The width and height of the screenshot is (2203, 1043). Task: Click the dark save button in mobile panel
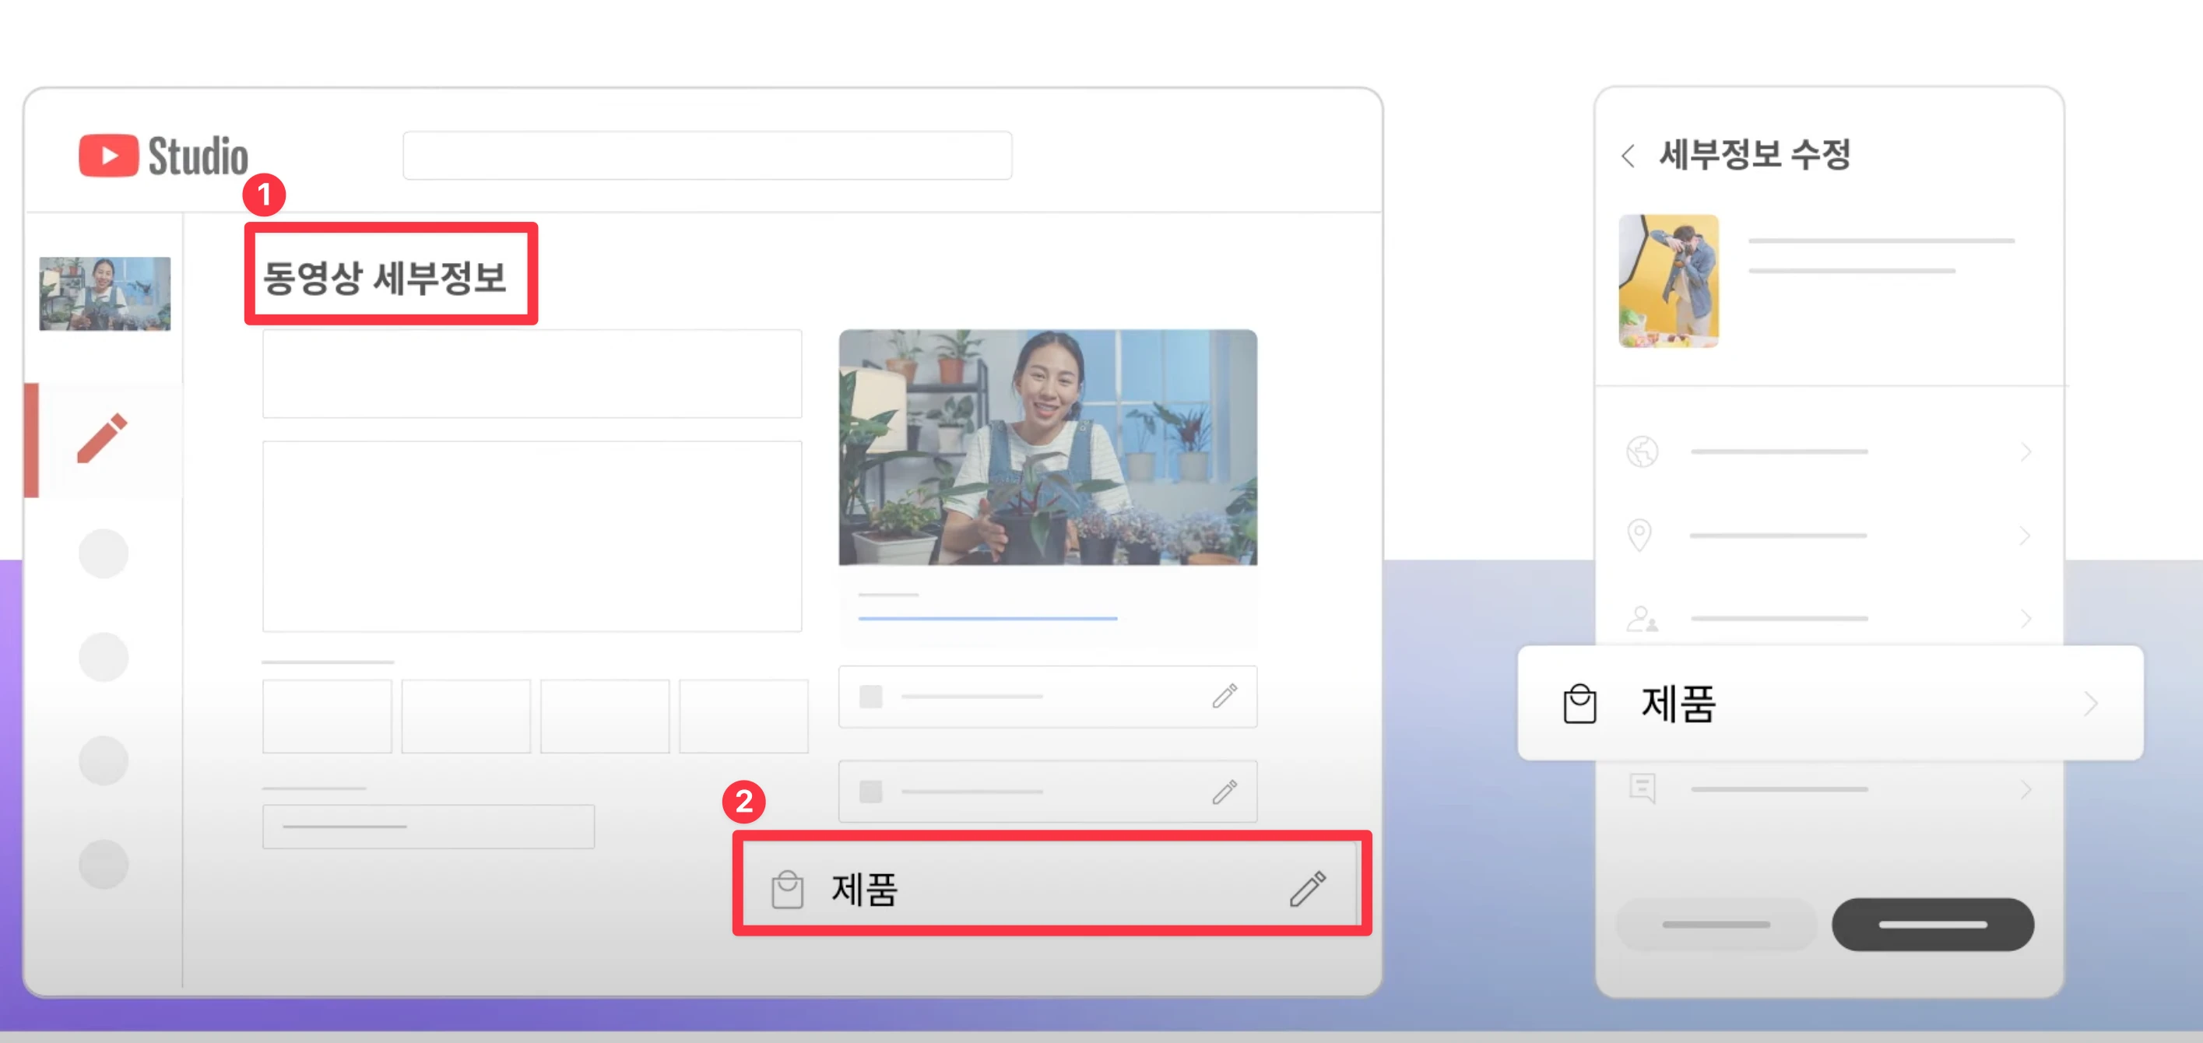point(1932,924)
